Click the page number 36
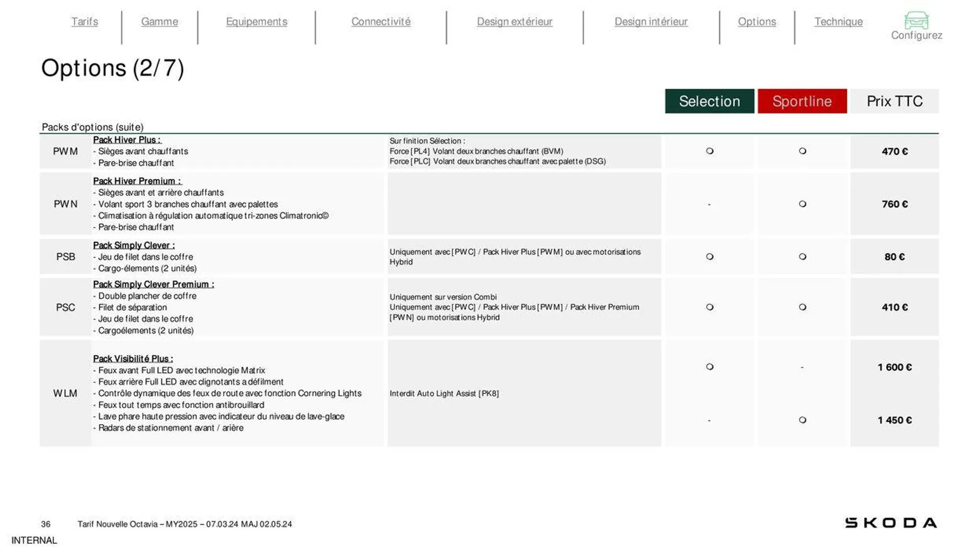 (46, 524)
